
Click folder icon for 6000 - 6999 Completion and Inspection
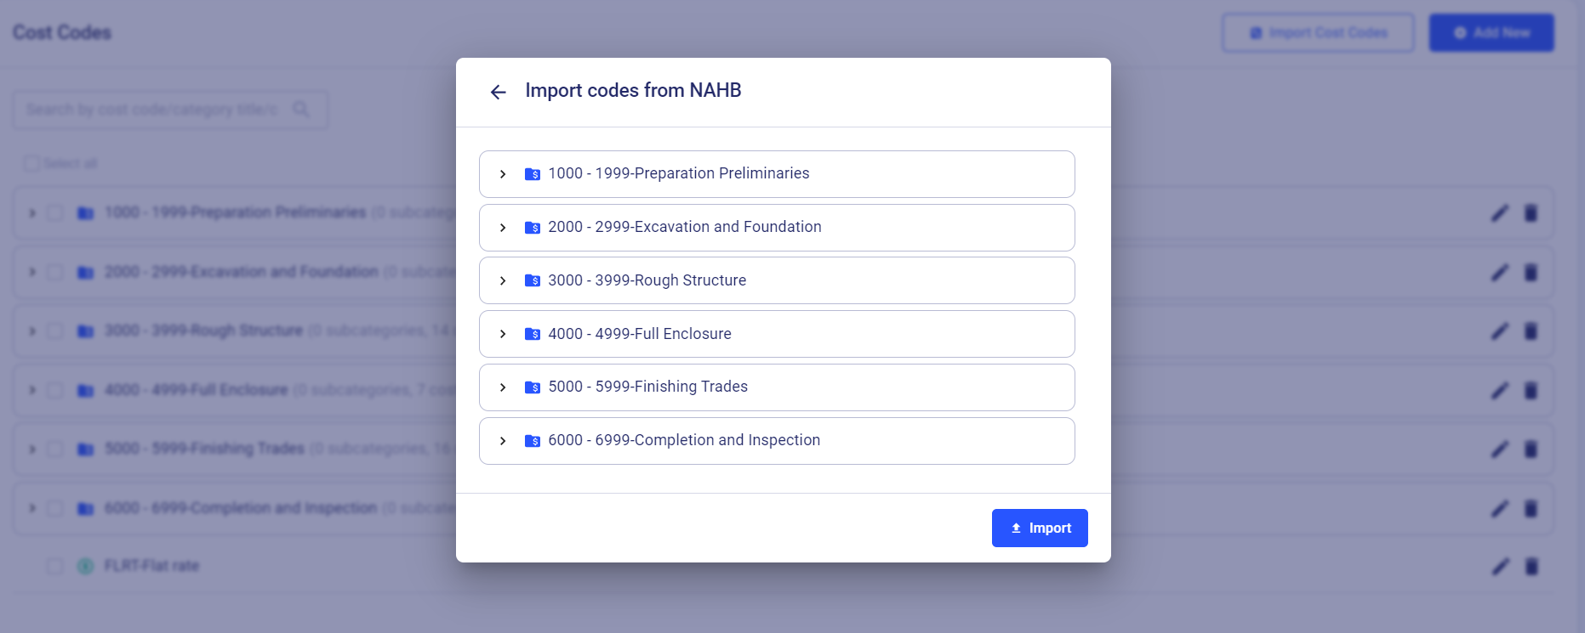(x=533, y=441)
